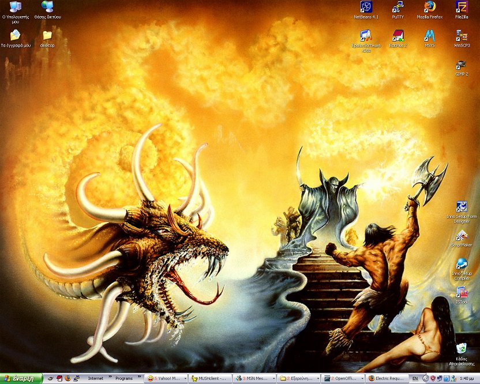Viewport: 480px width, 384px height.
Task: Click the red shield tray icon
Action: tap(433, 378)
